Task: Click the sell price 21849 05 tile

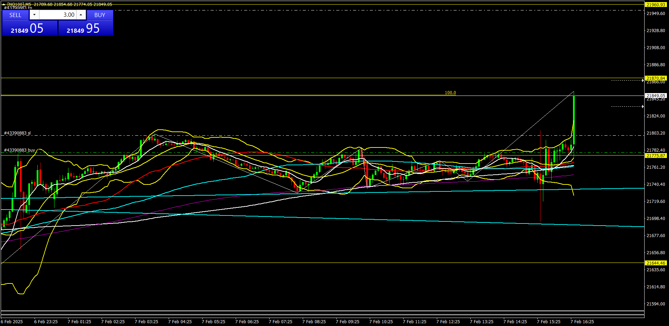Action: point(30,28)
